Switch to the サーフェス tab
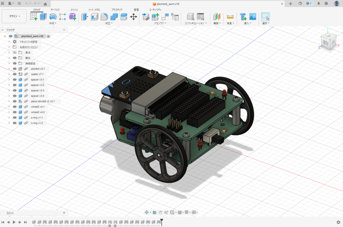The height and width of the screenshot is (227, 343). [55, 10]
